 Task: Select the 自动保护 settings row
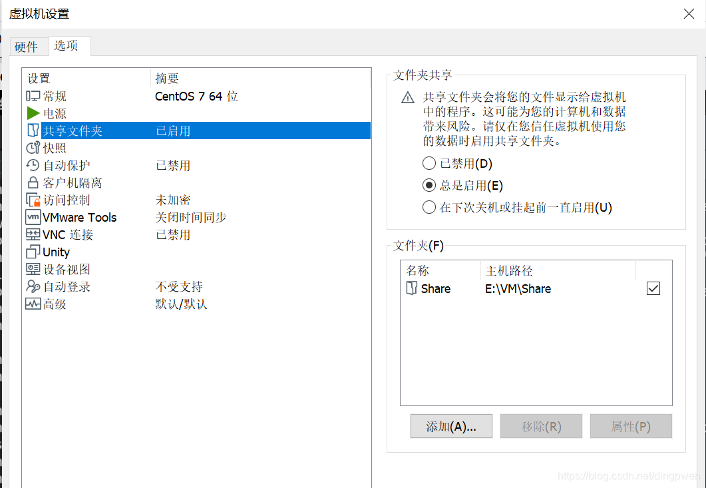[x=197, y=165]
